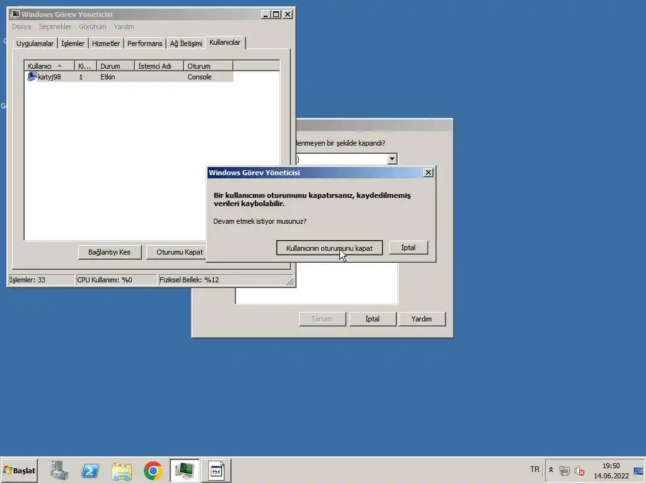Click the katyj98 user icon
Screen dimensions: 646x484
point(32,76)
